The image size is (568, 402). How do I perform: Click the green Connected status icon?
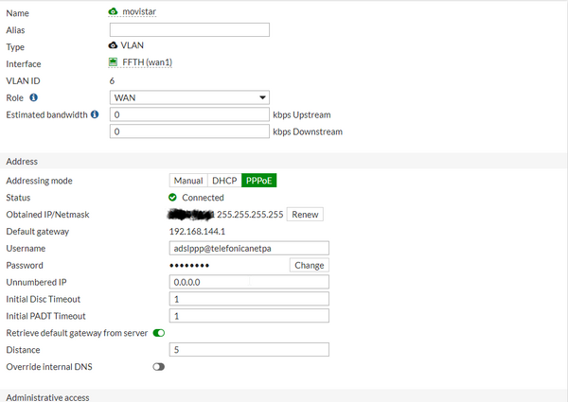[172, 198]
